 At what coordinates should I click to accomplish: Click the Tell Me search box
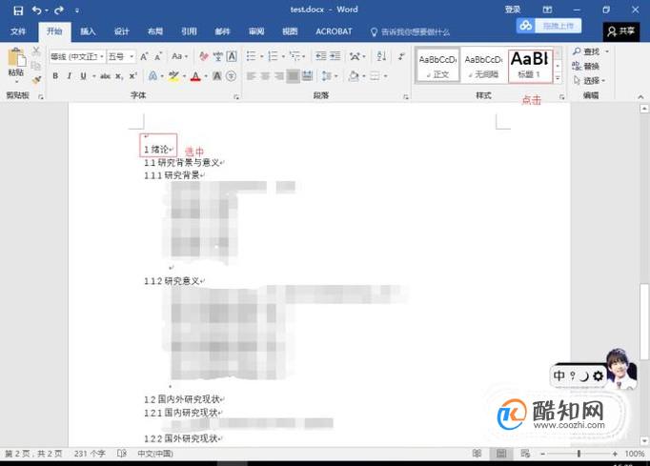pos(410,31)
